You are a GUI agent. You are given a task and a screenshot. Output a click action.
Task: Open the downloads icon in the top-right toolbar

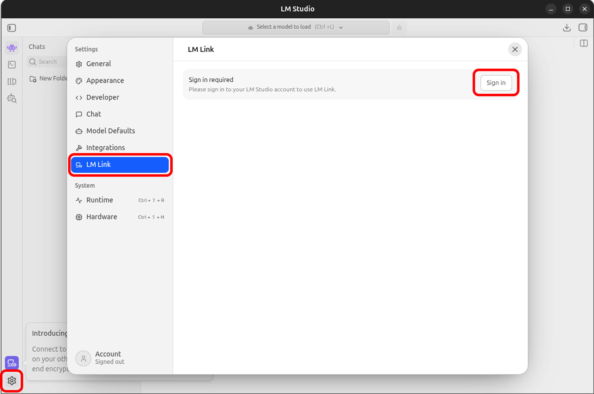coord(567,28)
